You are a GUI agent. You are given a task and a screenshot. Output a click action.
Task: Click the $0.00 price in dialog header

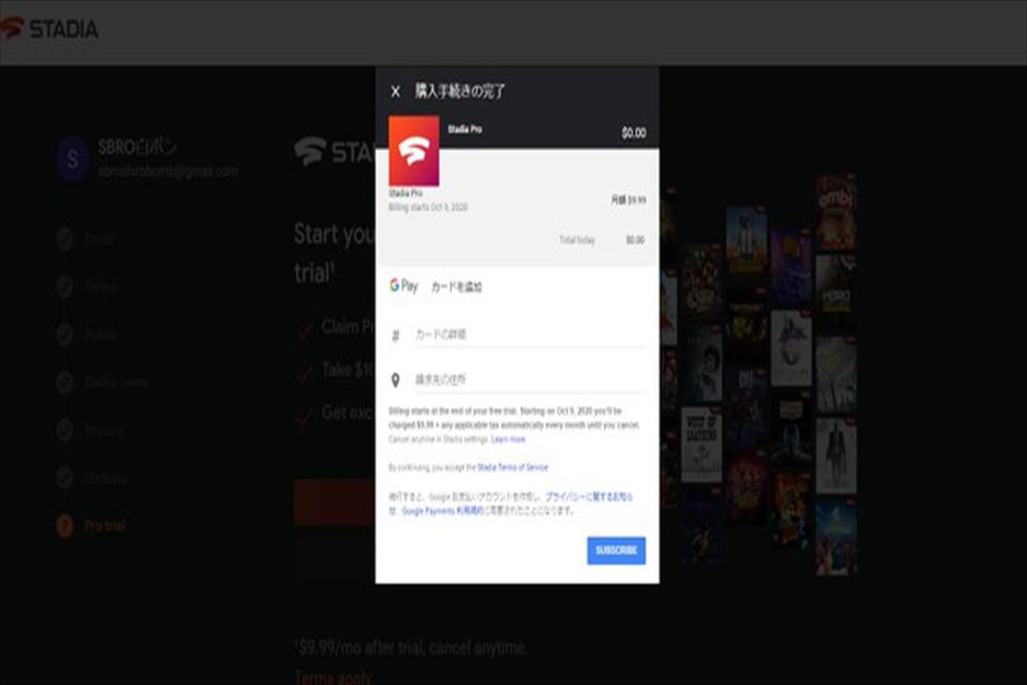633,133
